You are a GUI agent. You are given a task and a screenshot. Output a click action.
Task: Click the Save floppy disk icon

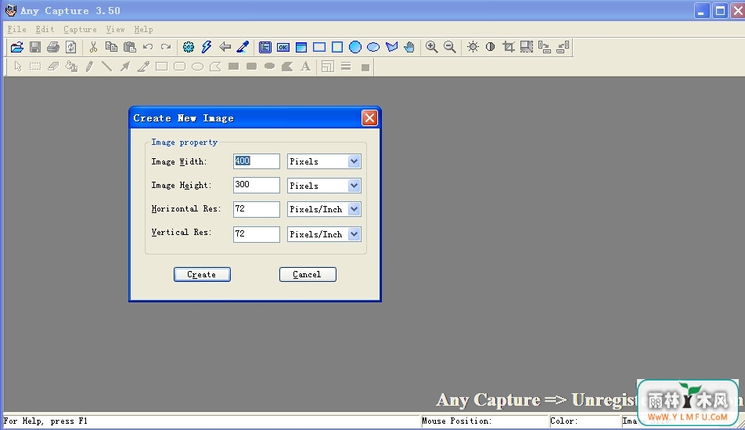pyautogui.click(x=35, y=47)
